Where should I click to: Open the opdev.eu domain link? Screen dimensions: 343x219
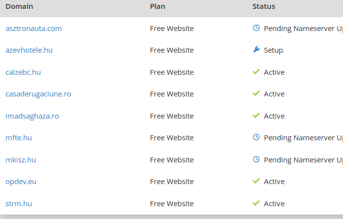click(21, 182)
